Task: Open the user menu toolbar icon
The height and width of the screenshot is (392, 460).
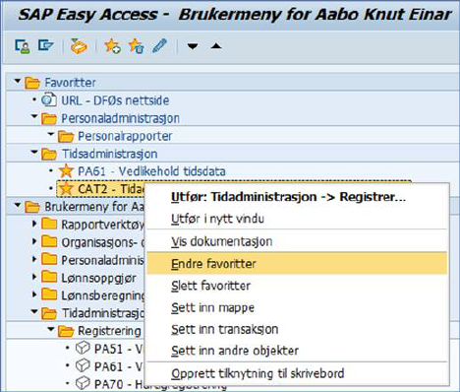Action: 22,46
